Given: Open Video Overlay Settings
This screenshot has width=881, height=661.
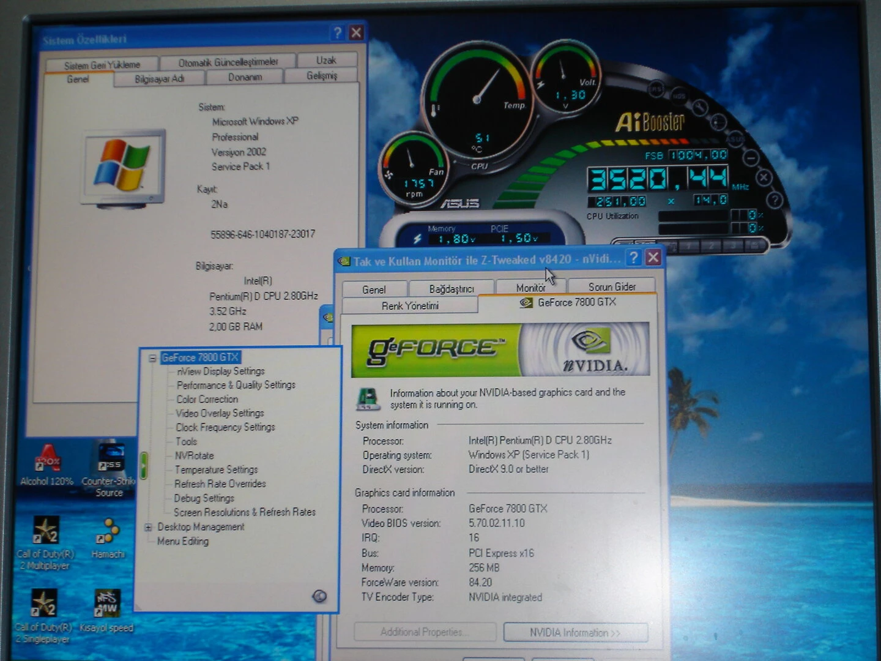Looking at the screenshot, I should tap(220, 413).
